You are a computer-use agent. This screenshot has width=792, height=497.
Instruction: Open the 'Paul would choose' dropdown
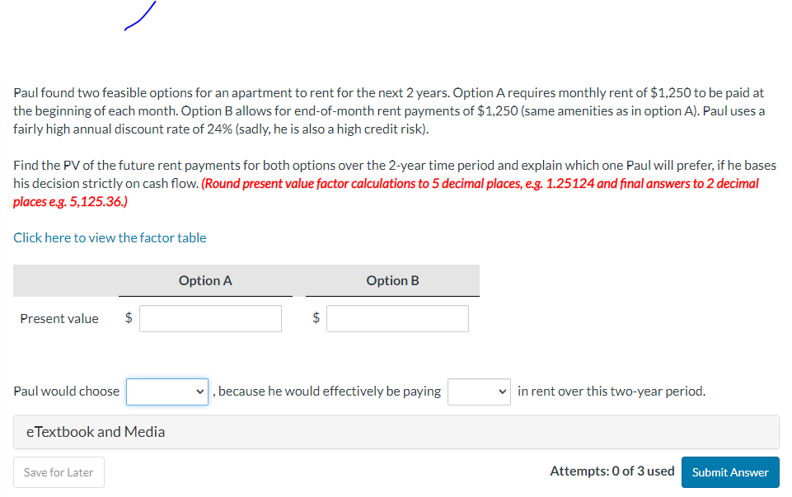(x=166, y=391)
